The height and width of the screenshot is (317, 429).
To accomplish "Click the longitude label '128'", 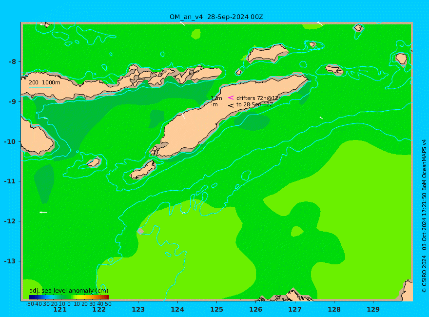I will click(334, 310).
